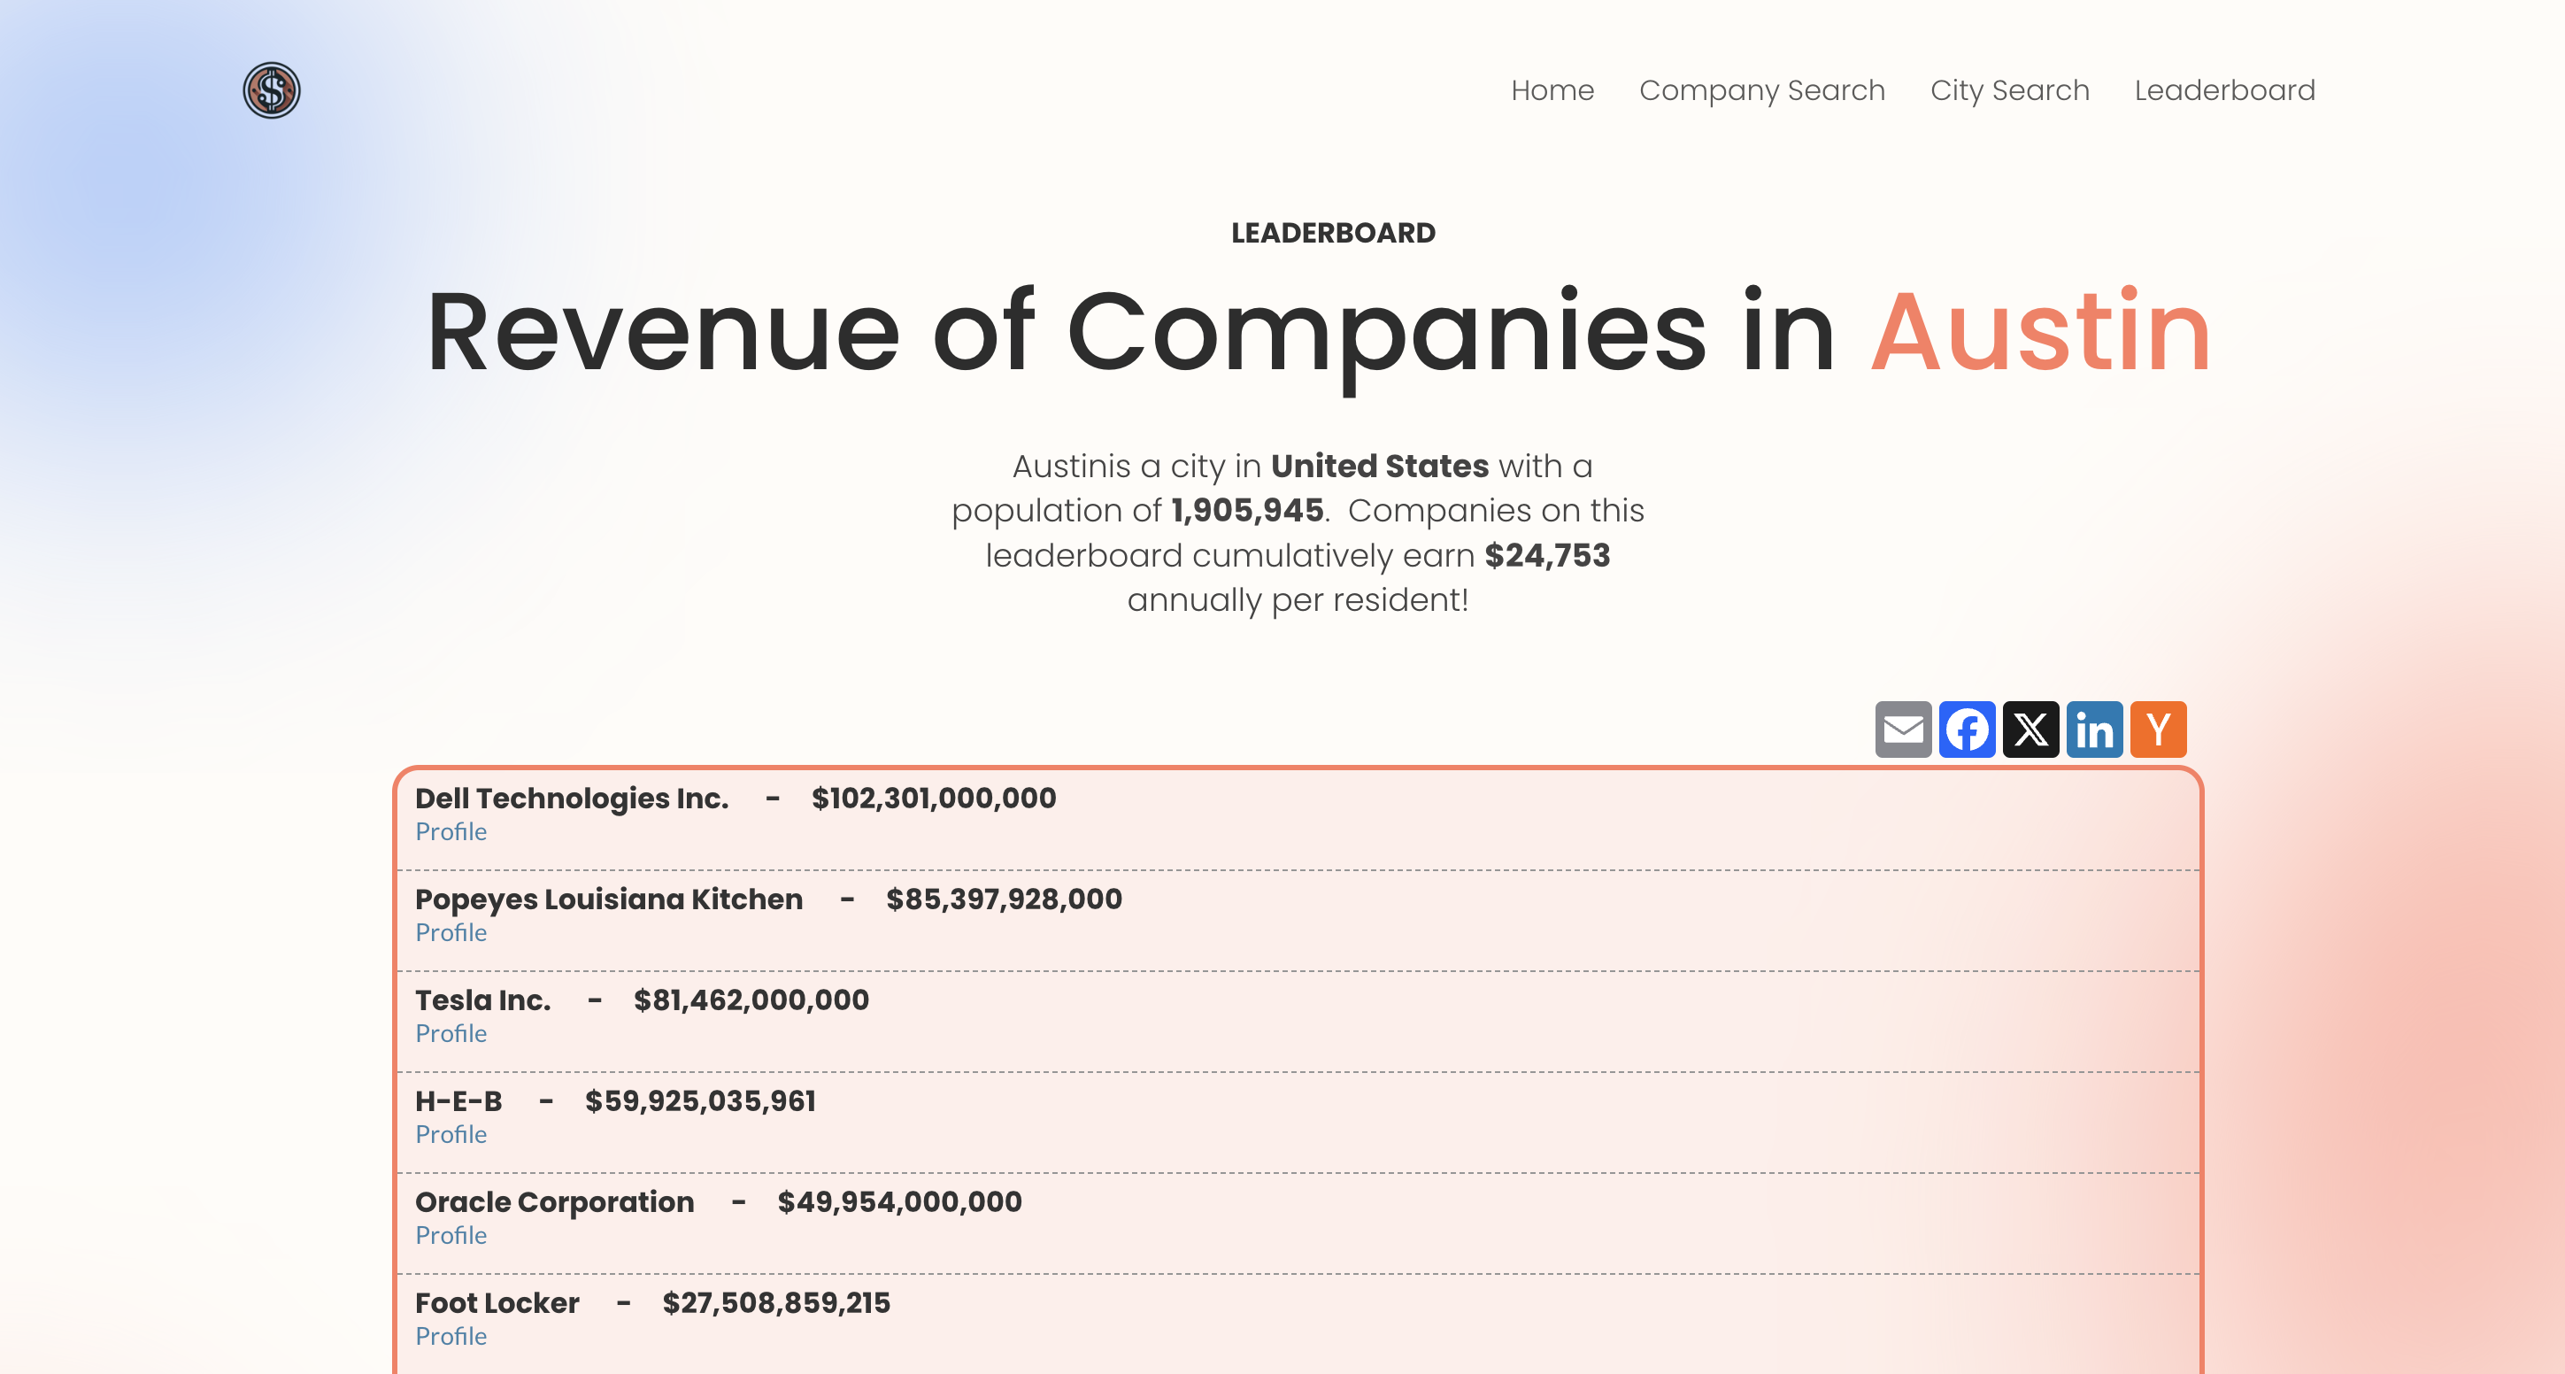This screenshot has width=2565, height=1374.
Task: Click the dollar-sign site logo
Action: click(271, 90)
